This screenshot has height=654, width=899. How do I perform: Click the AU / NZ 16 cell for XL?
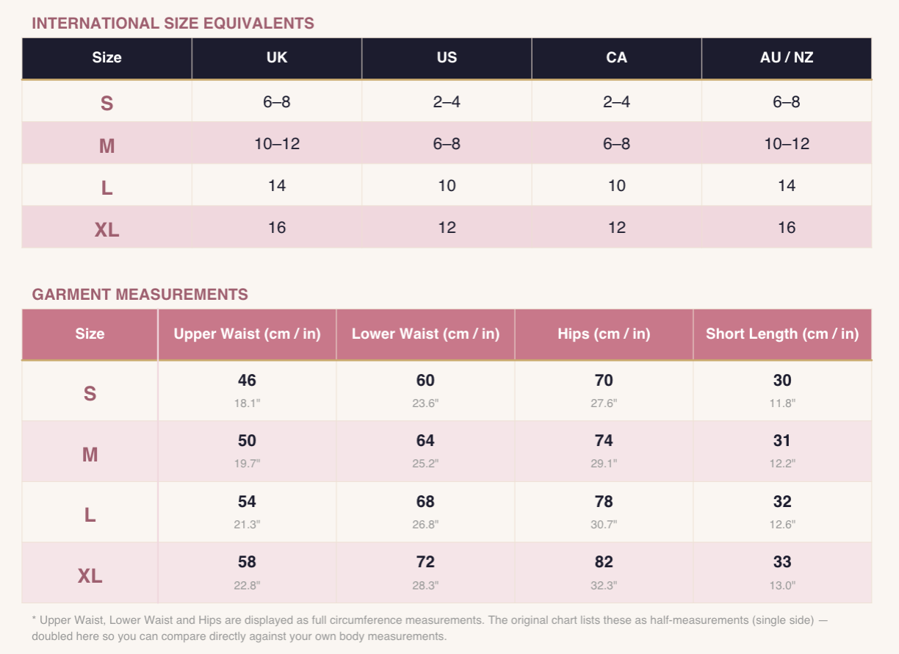pyautogui.click(x=787, y=228)
